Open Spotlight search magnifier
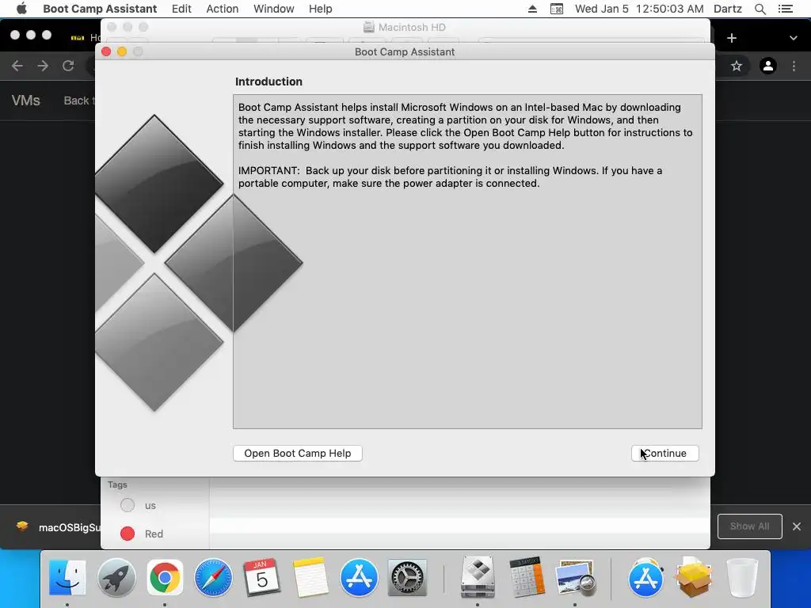 tap(760, 9)
